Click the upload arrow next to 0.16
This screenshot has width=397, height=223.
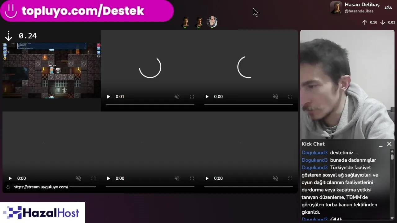tap(365, 22)
